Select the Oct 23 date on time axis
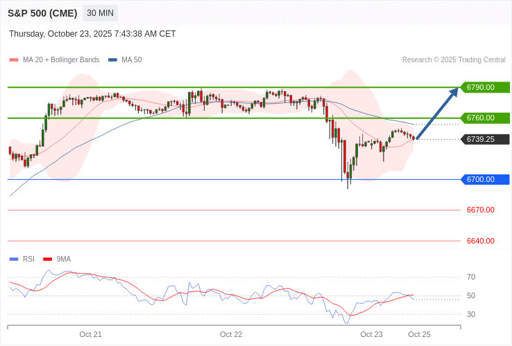The image size is (512, 346). (371, 334)
